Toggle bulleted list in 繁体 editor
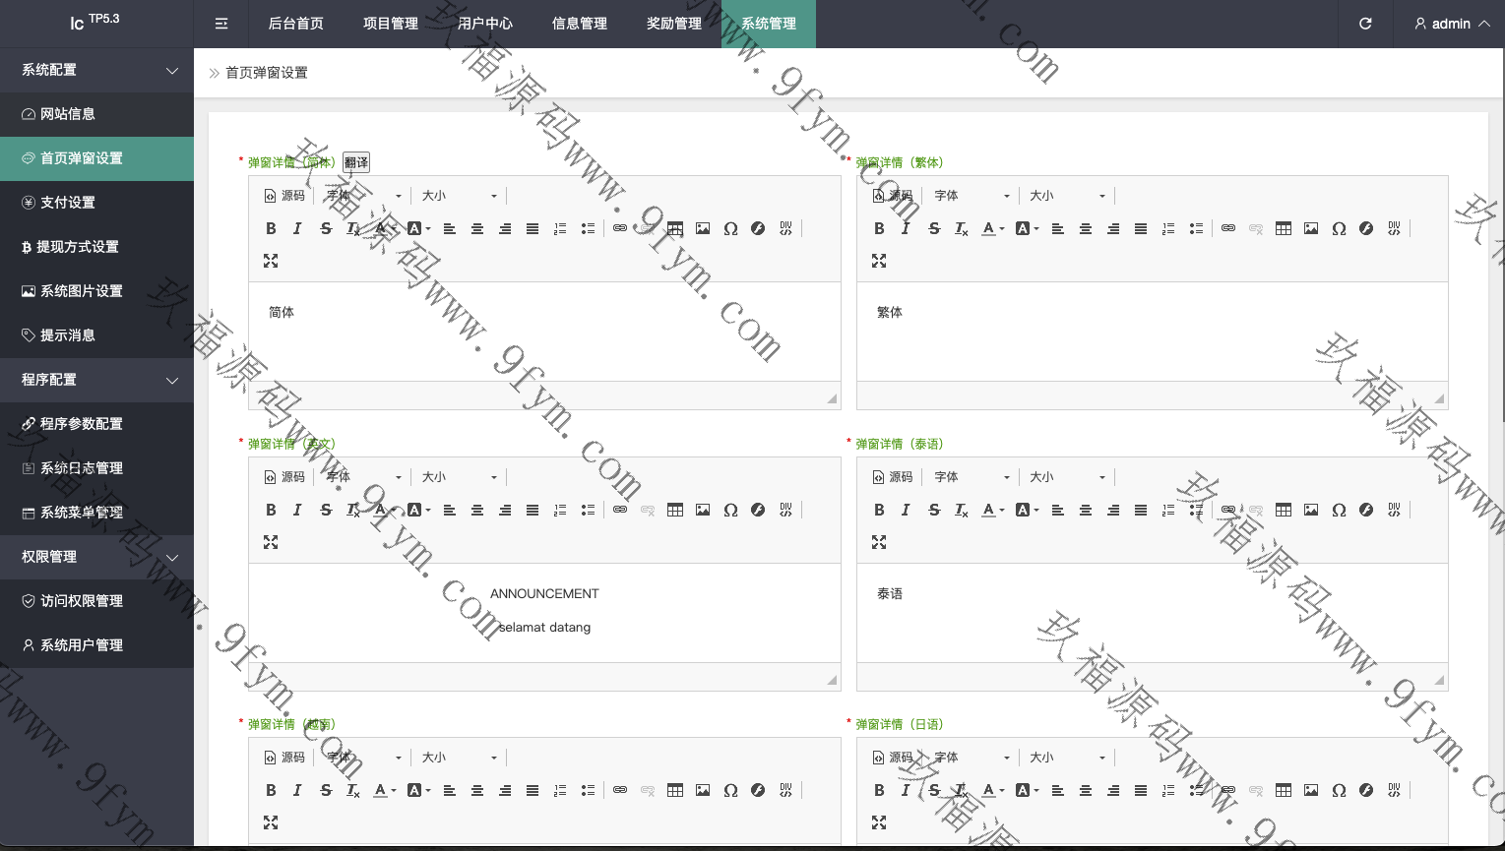Screen dimensions: 1505x851 (x=1196, y=228)
